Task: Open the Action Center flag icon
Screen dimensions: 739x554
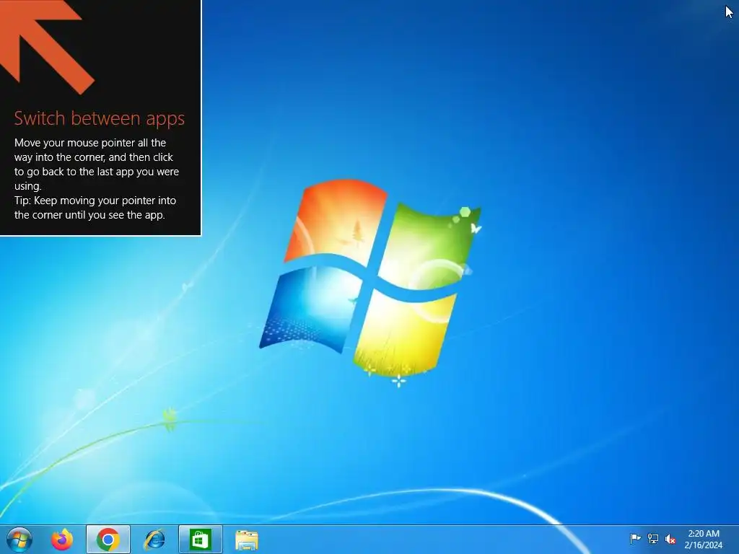Action: click(x=635, y=538)
